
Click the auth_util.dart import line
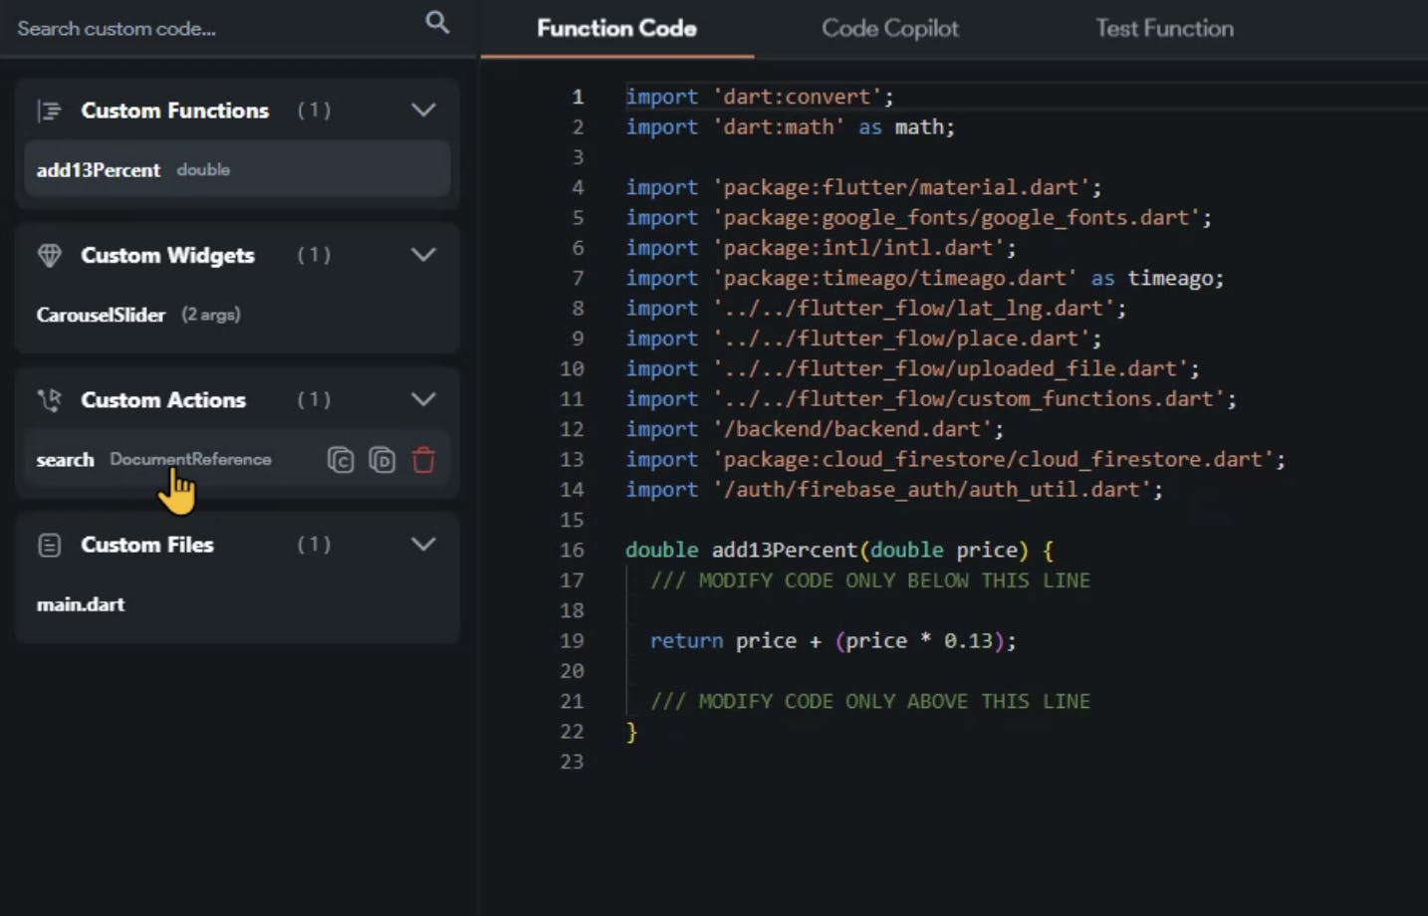(x=894, y=490)
